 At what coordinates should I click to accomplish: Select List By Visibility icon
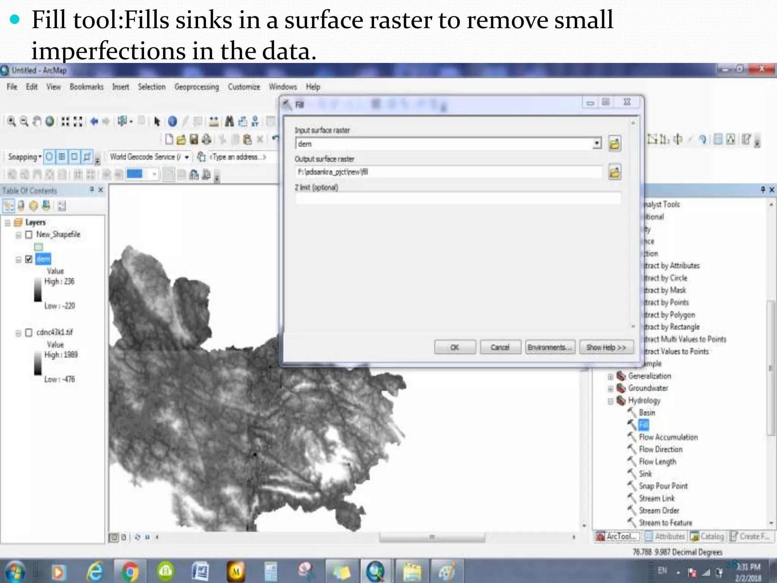tap(34, 206)
